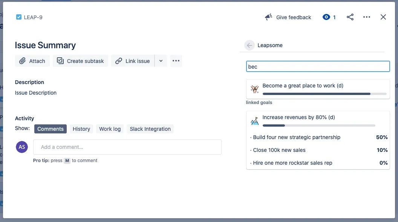This screenshot has height=222, width=398.
Task: Switch to the Work log tab
Action: 110,129
